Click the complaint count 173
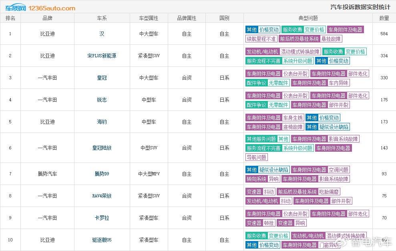Viewport: 396px width, 251px height. point(384,122)
